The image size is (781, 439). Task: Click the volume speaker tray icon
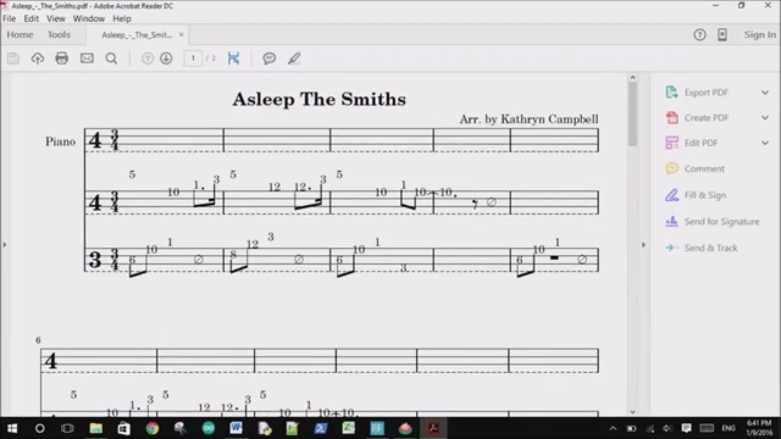coord(667,429)
